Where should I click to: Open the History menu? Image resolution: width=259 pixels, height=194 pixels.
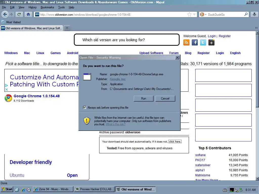coord(32,7)
